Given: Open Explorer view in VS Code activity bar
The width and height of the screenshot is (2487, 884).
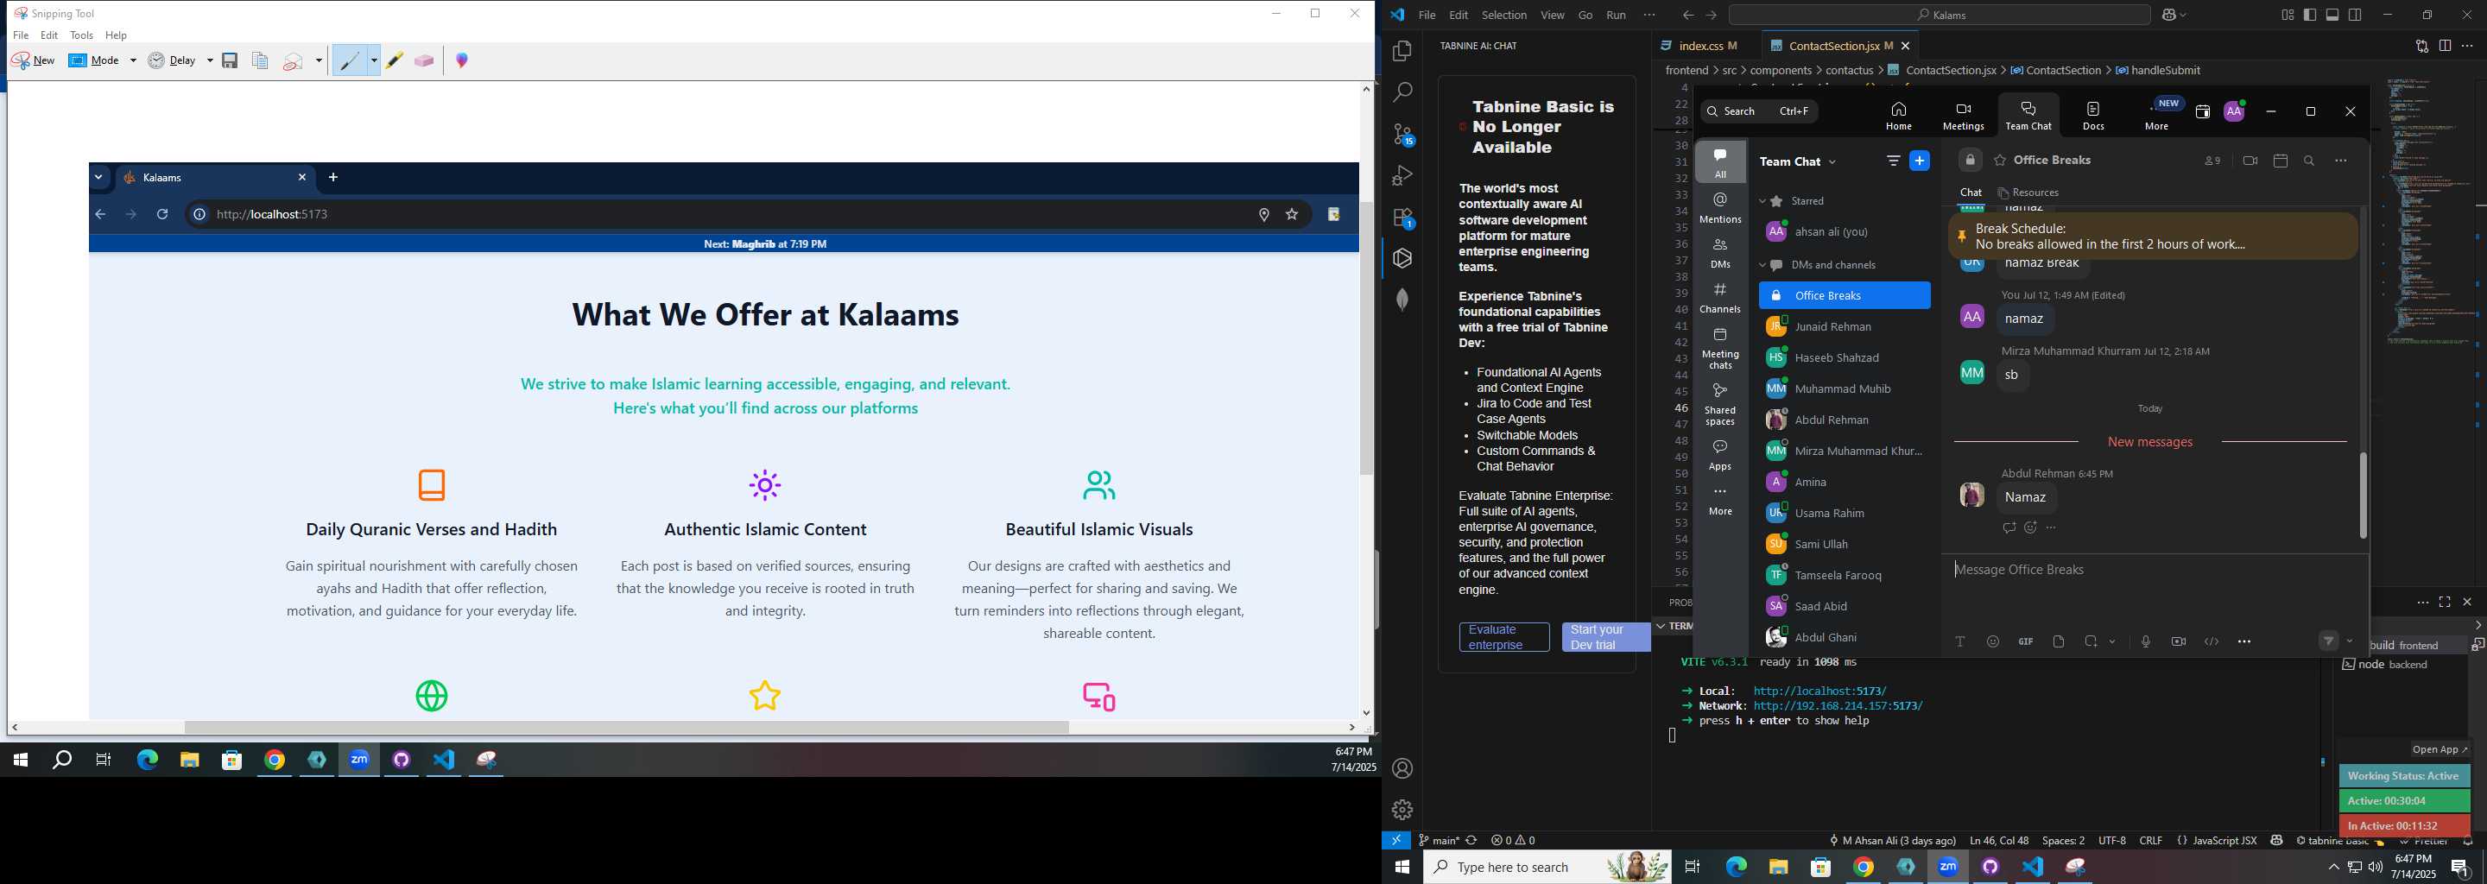Looking at the screenshot, I should 1402,51.
